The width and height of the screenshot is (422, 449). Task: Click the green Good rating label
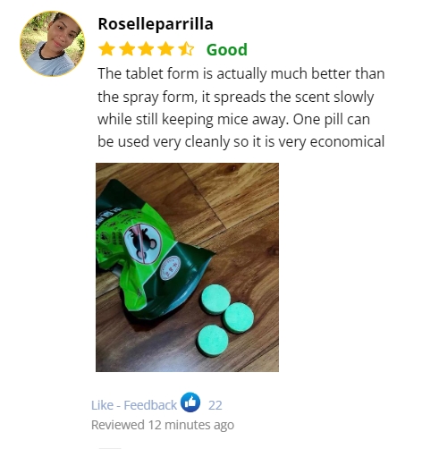click(x=227, y=49)
